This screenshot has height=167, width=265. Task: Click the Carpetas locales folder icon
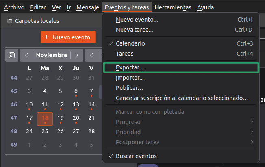coord(9,21)
